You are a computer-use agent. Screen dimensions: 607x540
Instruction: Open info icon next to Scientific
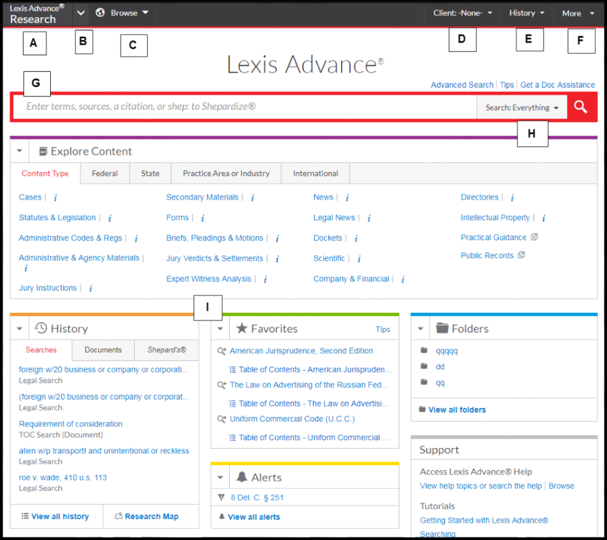click(359, 259)
